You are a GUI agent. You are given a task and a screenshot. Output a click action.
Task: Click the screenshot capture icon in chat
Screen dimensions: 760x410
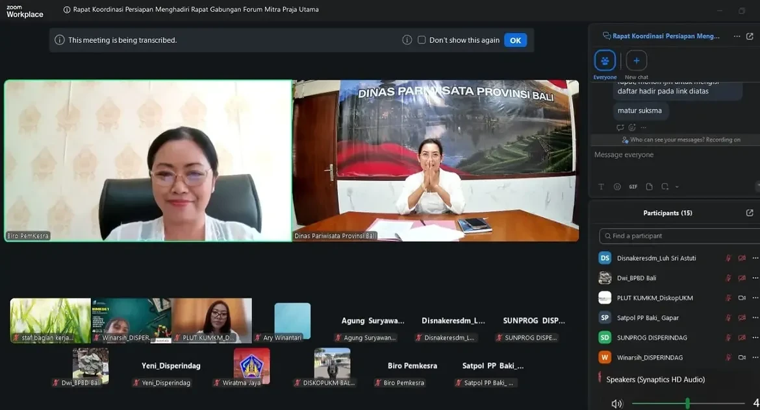[x=665, y=187]
